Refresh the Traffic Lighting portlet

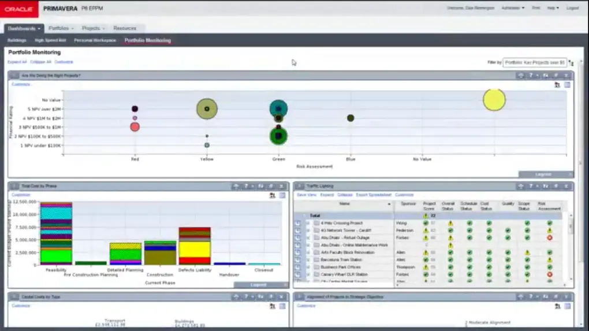click(546, 186)
